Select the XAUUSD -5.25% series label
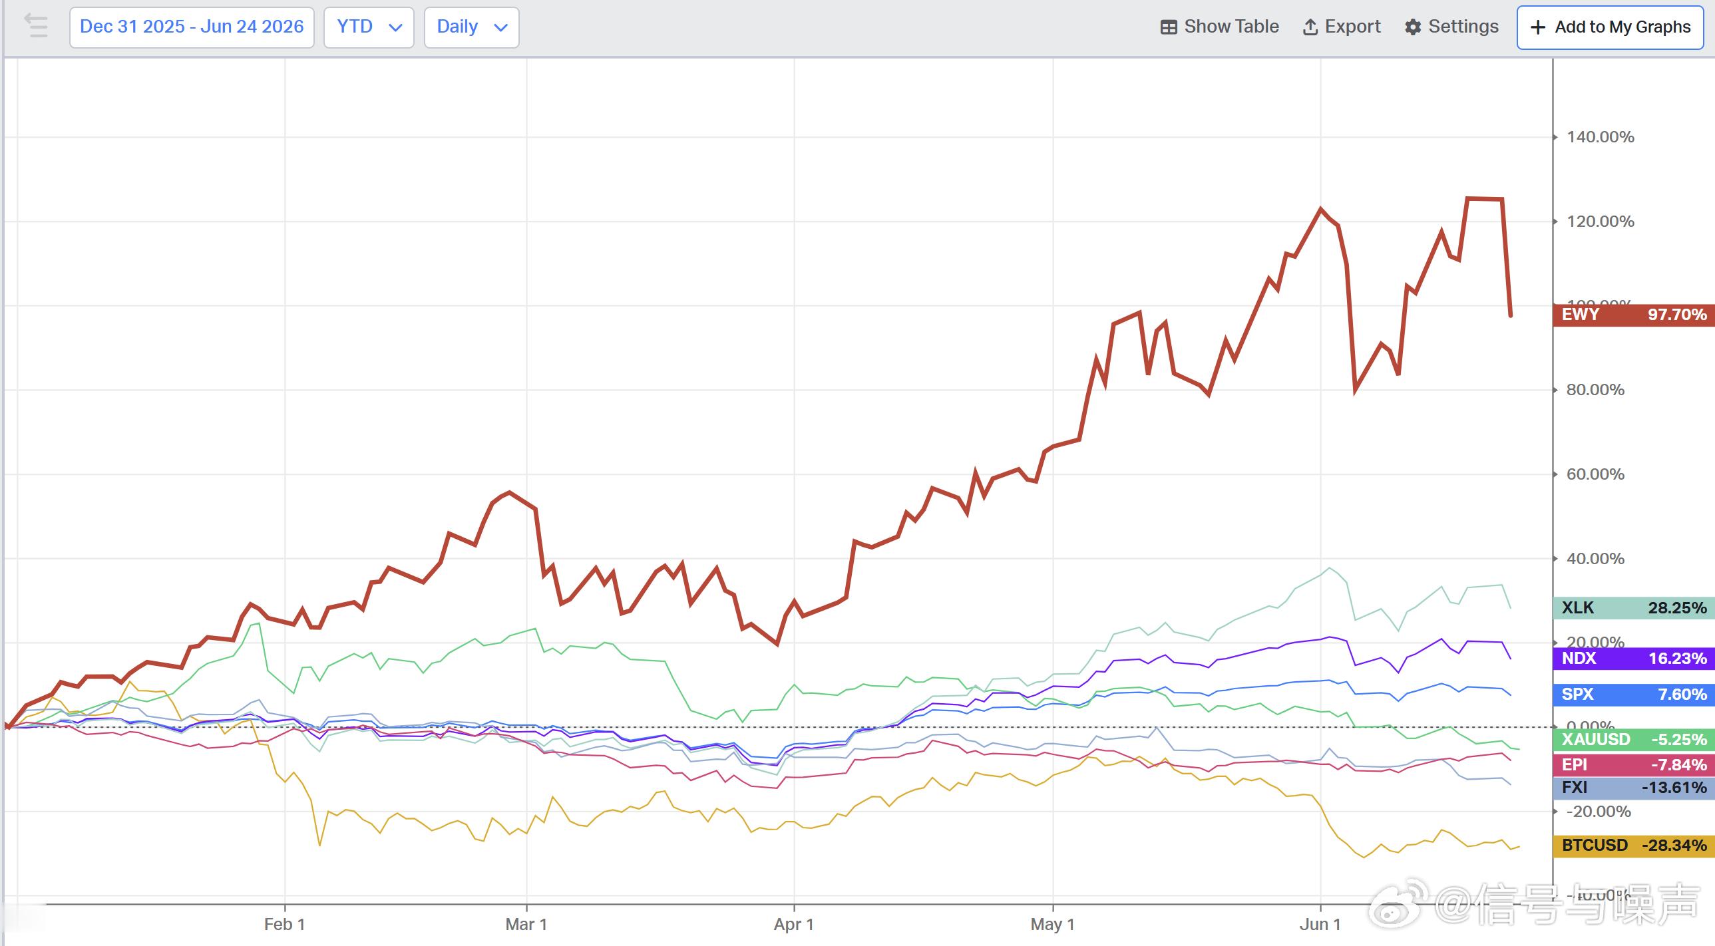Image resolution: width=1715 pixels, height=946 pixels. point(1634,740)
